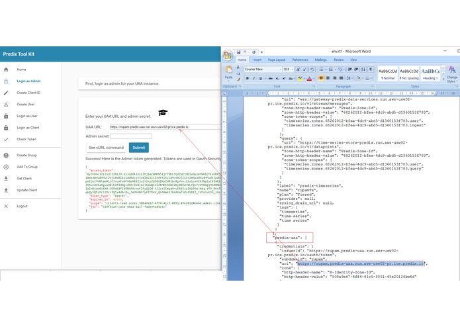Image resolution: width=460 pixels, height=327 pixels.
Task: Click the Paste icon in Word ribbon
Action: 229,70
